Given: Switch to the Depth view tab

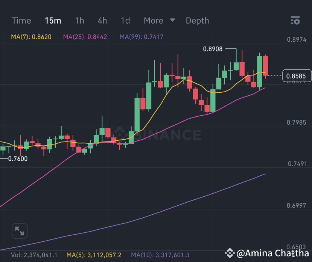Looking at the screenshot, I should (197, 21).
